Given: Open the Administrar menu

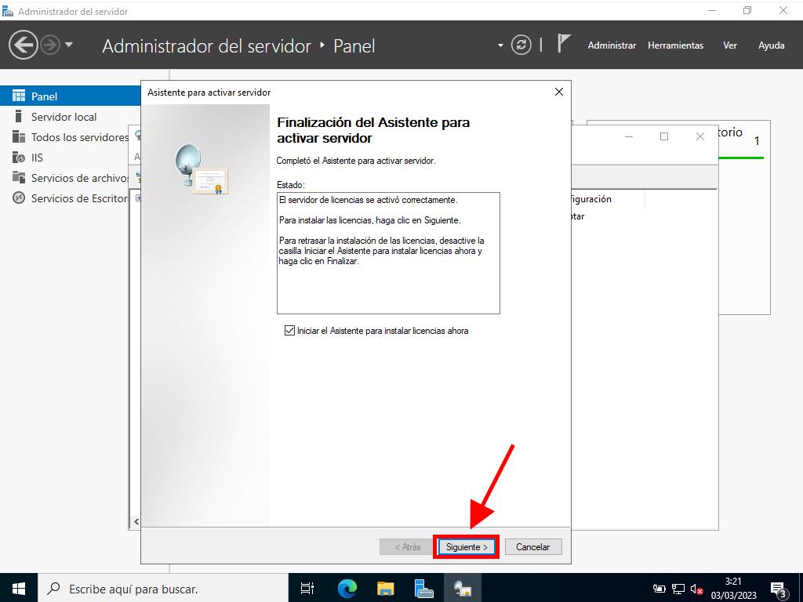Looking at the screenshot, I should (x=612, y=45).
